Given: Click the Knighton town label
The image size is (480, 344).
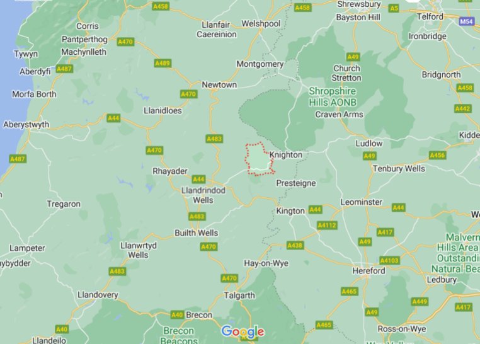Looking at the screenshot, I should [x=285, y=155].
